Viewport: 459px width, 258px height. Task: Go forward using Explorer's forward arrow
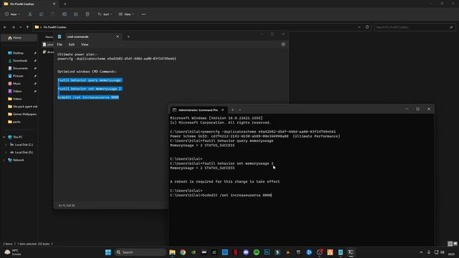(x=13, y=27)
